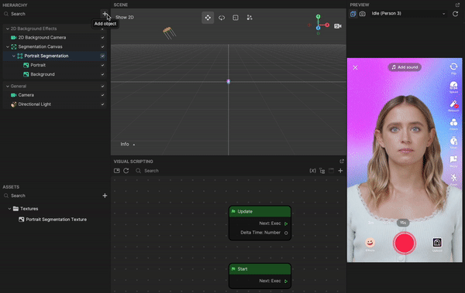Click the camera snapshot icon in Preview
465x293 pixels.
[x=363, y=14]
